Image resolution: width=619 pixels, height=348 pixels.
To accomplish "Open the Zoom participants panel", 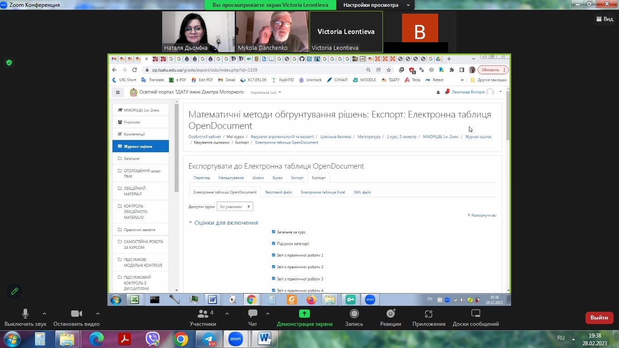I will click(x=203, y=317).
